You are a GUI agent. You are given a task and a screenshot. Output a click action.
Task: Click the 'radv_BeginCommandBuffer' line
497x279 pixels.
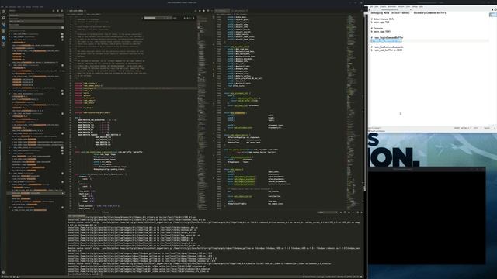[x=387, y=37]
